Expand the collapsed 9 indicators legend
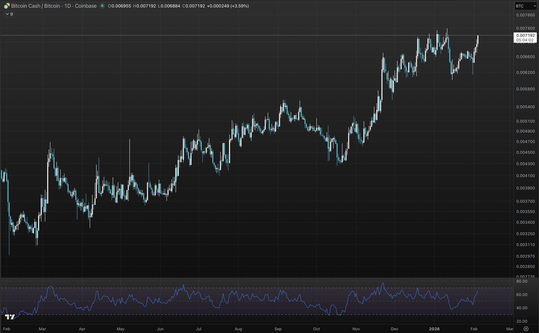This screenshot has height=333, width=539. tap(9, 14)
